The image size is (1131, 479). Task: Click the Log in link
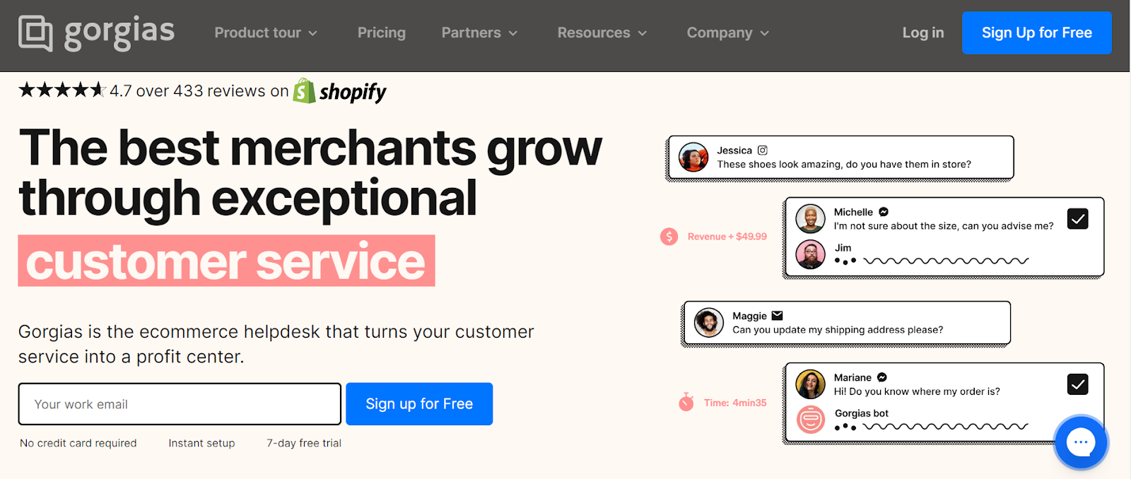922,33
